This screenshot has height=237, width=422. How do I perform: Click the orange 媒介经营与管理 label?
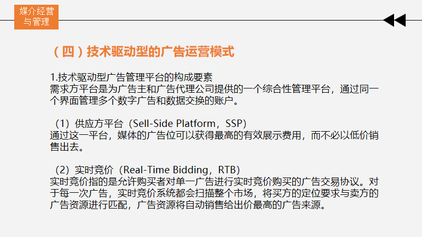pos(36,17)
